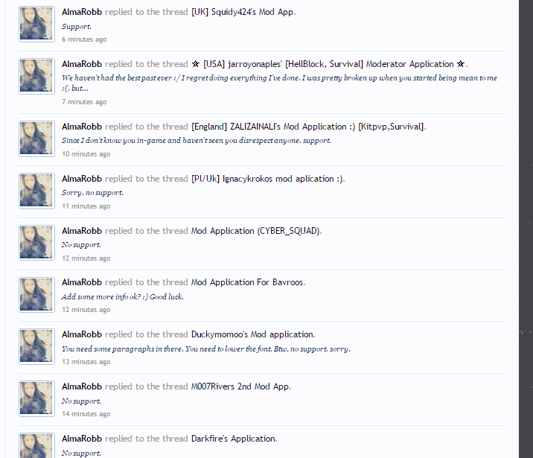Screen dimensions: 533x458
Task: Open Duckymomoo's Mod application thread
Action: pos(252,334)
